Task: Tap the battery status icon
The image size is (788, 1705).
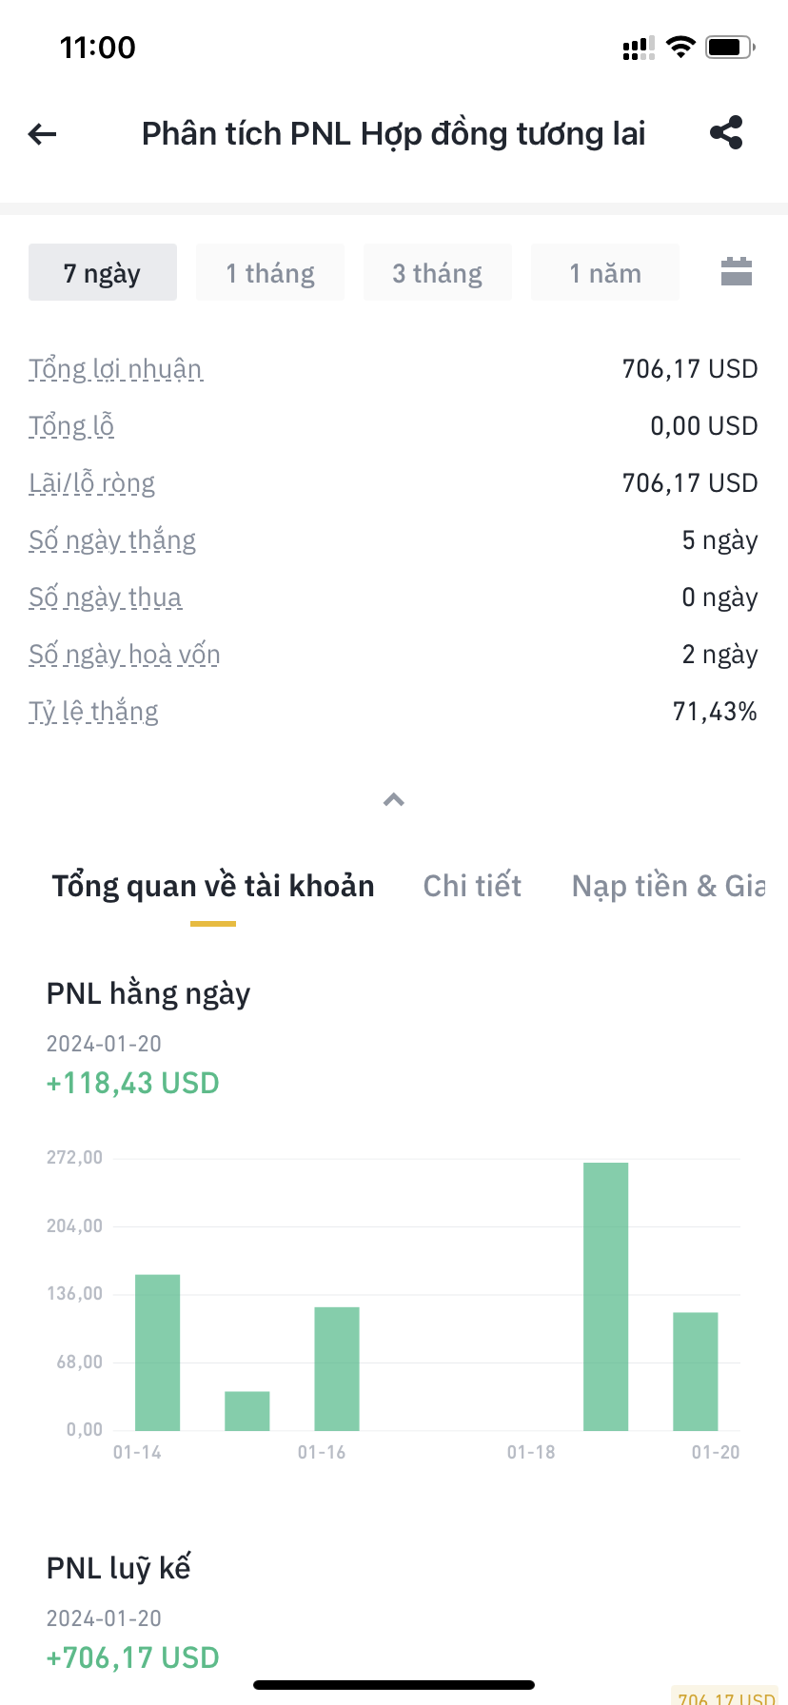Action: (729, 47)
